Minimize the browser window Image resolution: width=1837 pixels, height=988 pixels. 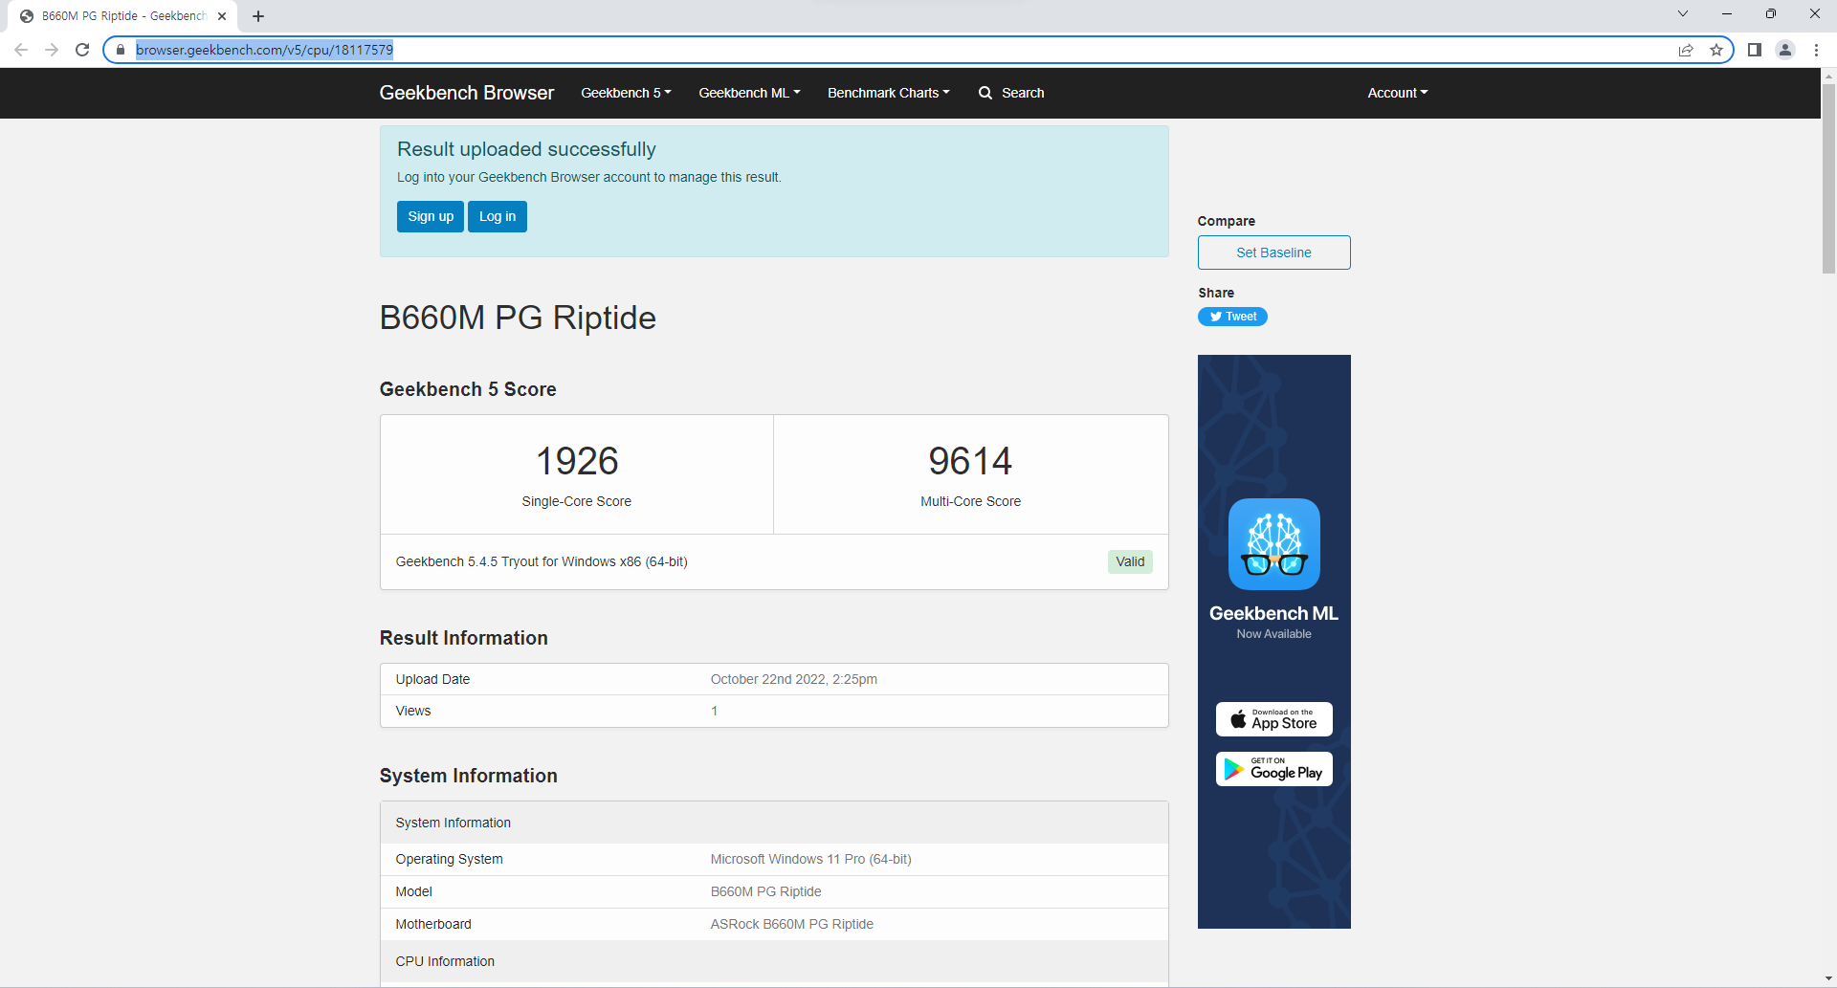click(1727, 13)
